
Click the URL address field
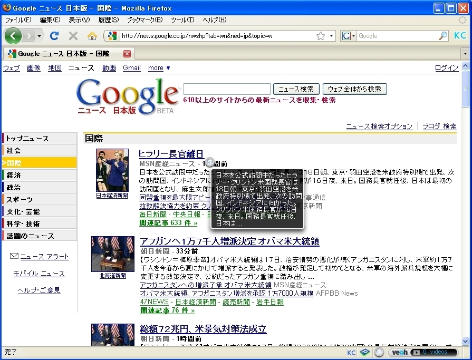pos(217,36)
